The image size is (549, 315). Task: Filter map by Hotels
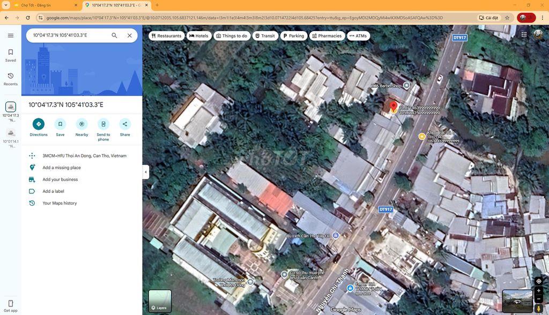199,36
